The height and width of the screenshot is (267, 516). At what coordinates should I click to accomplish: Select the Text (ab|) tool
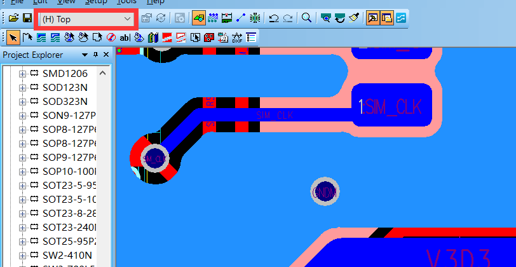click(125, 38)
